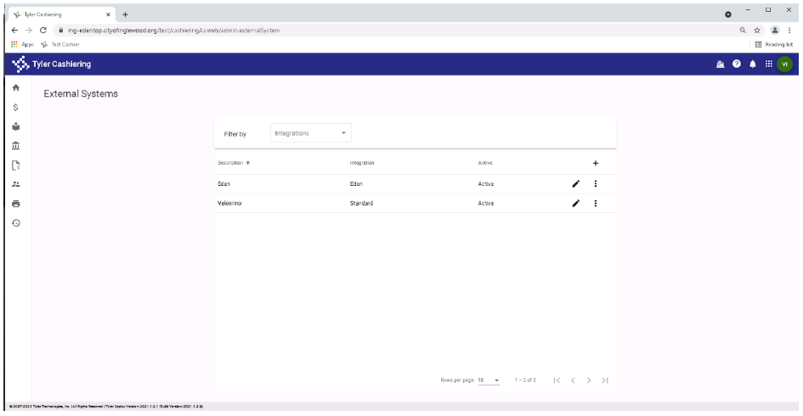This screenshot has width=803, height=416.
Task: Click the browser zoom magnifier icon
Action: tap(743, 31)
